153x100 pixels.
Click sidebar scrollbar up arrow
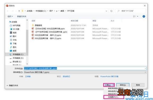point(27,20)
